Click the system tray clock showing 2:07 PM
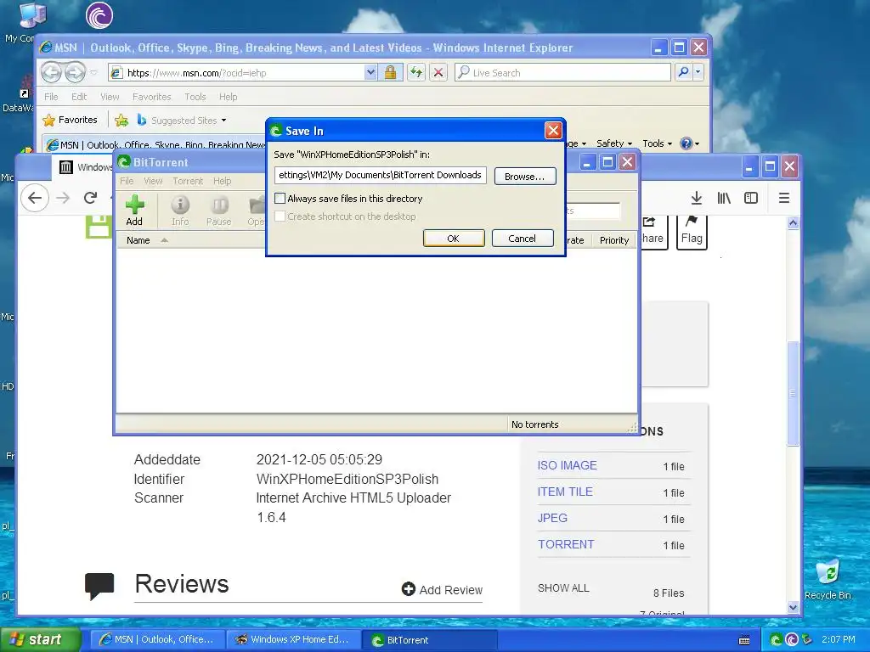Image resolution: width=870 pixels, height=652 pixels. point(839,639)
